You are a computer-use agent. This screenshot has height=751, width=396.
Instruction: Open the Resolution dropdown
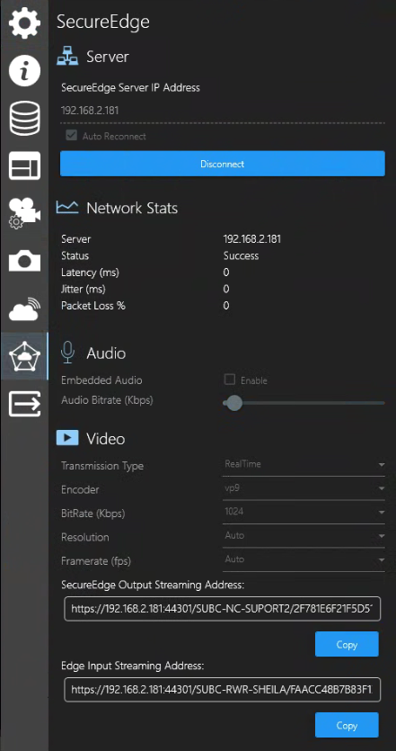click(x=304, y=536)
